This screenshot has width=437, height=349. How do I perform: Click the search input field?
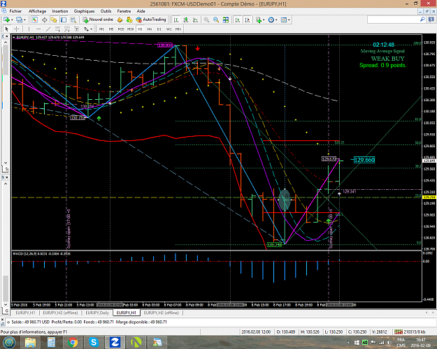394,20
